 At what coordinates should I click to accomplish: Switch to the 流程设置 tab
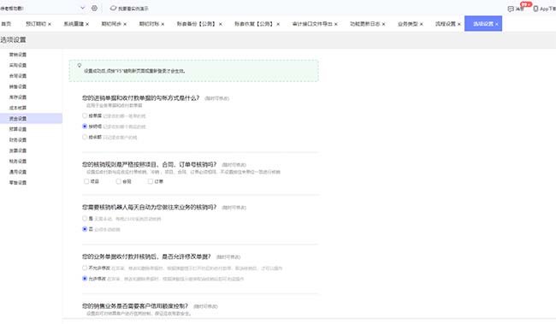click(x=446, y=24)
